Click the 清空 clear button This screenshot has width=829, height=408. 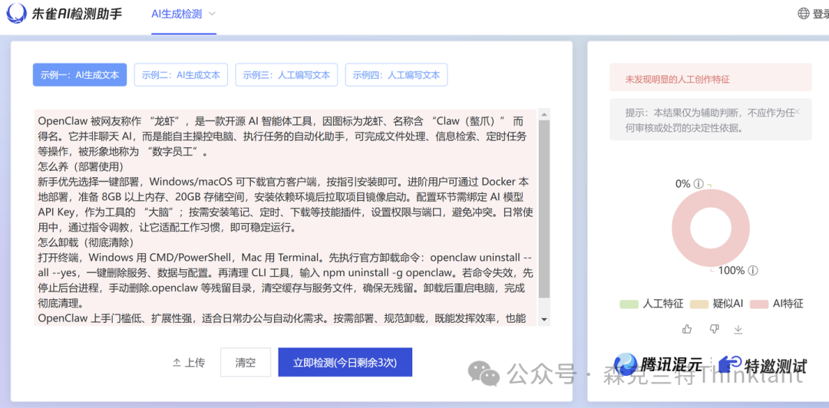(x=246, y=363)
